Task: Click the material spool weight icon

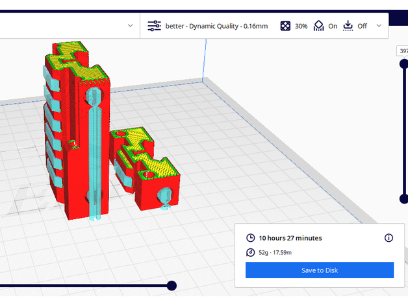Action: tap(251, 252)
